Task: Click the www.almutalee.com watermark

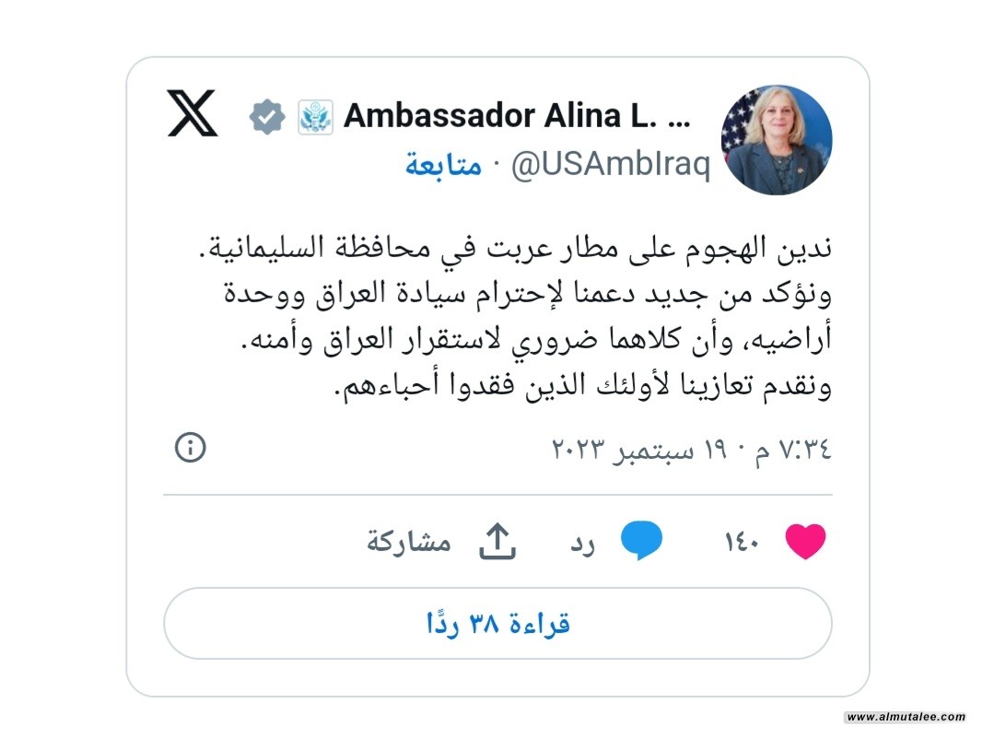Action: tap(906, 717)
